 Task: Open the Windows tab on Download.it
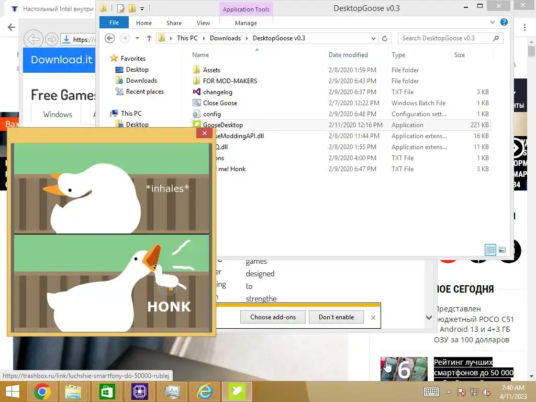pyautogui.click(x=58, y=115)
